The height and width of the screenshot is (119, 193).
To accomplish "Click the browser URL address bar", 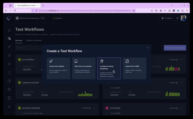I will 83,11.
